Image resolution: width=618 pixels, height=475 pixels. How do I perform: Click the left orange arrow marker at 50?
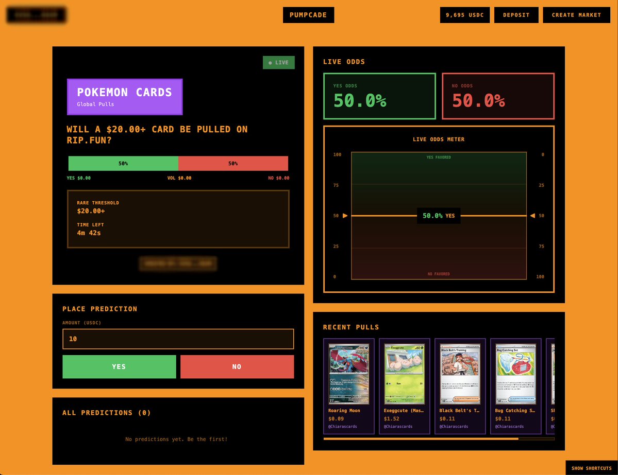[x=345, y=216]
